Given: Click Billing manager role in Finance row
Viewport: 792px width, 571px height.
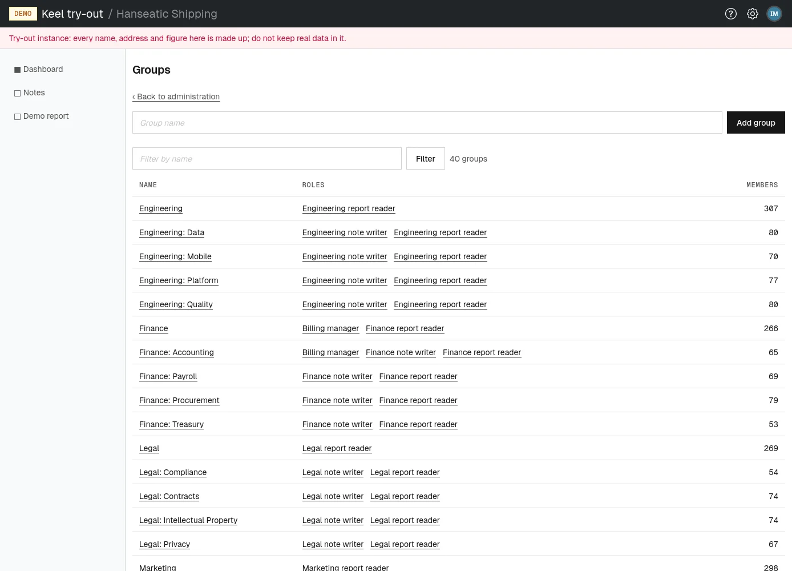Looking at the screenshot, I should point(330,328).
